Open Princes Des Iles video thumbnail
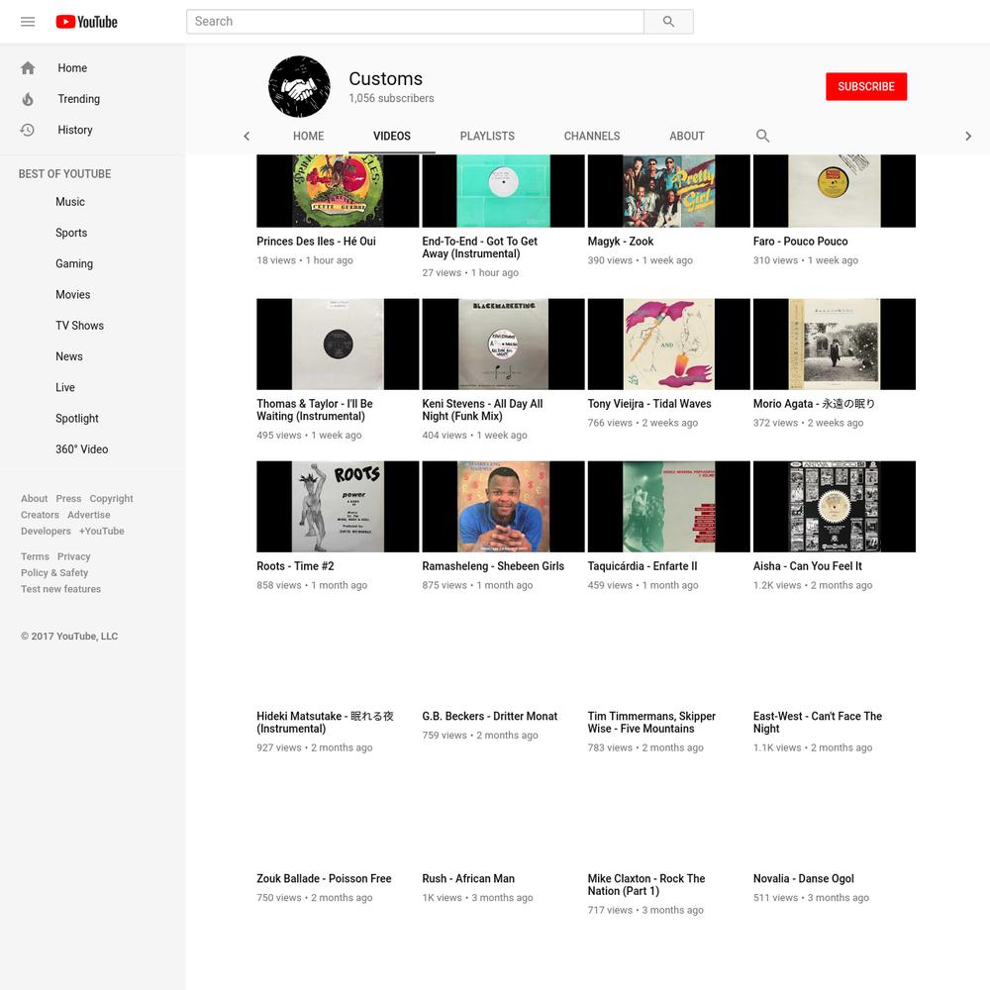This screenshot has width=990, height=990. (338, 191)
